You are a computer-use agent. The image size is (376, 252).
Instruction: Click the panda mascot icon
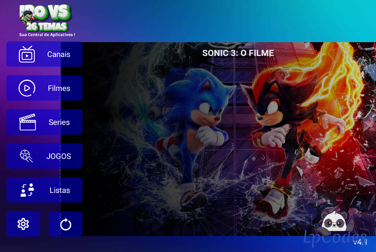click(x=335, y=221)
